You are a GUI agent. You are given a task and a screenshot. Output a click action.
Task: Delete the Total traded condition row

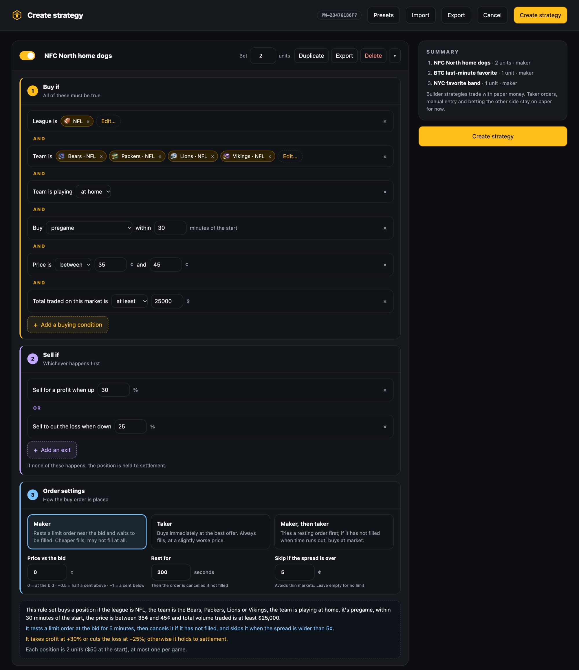385,301
